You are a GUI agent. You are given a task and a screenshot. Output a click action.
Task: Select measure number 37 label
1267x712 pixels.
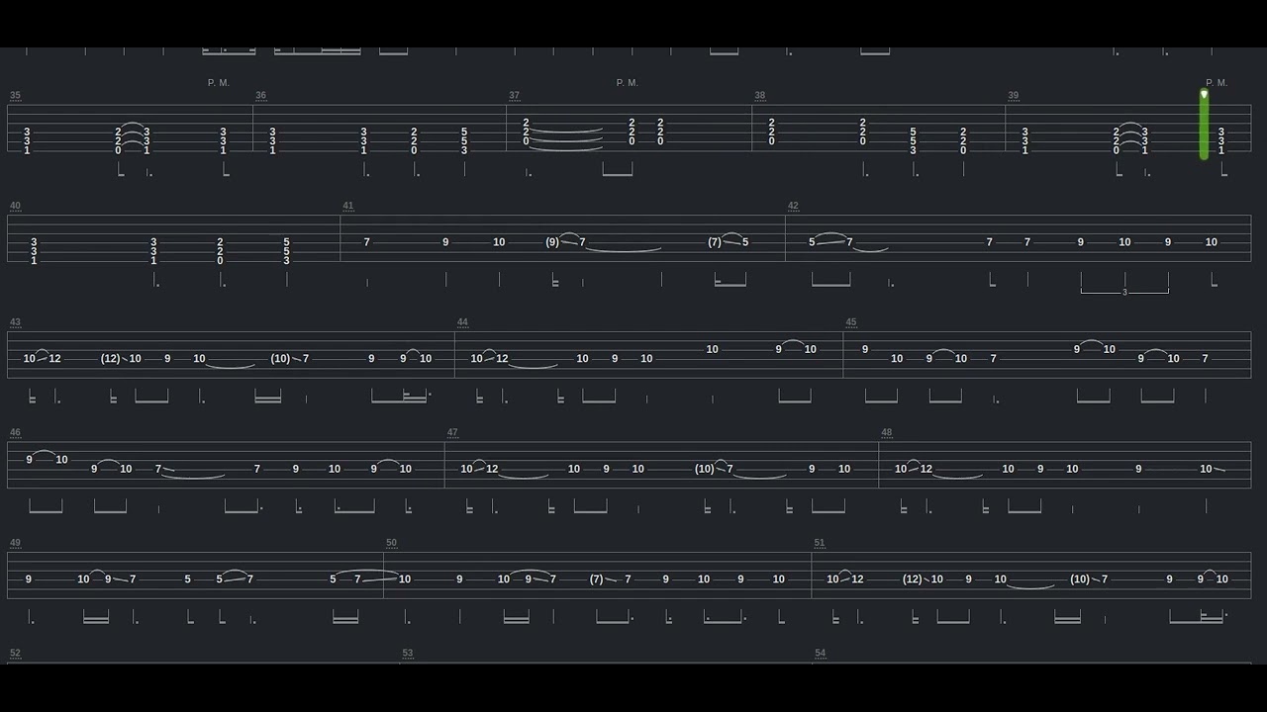pos(515,96)
